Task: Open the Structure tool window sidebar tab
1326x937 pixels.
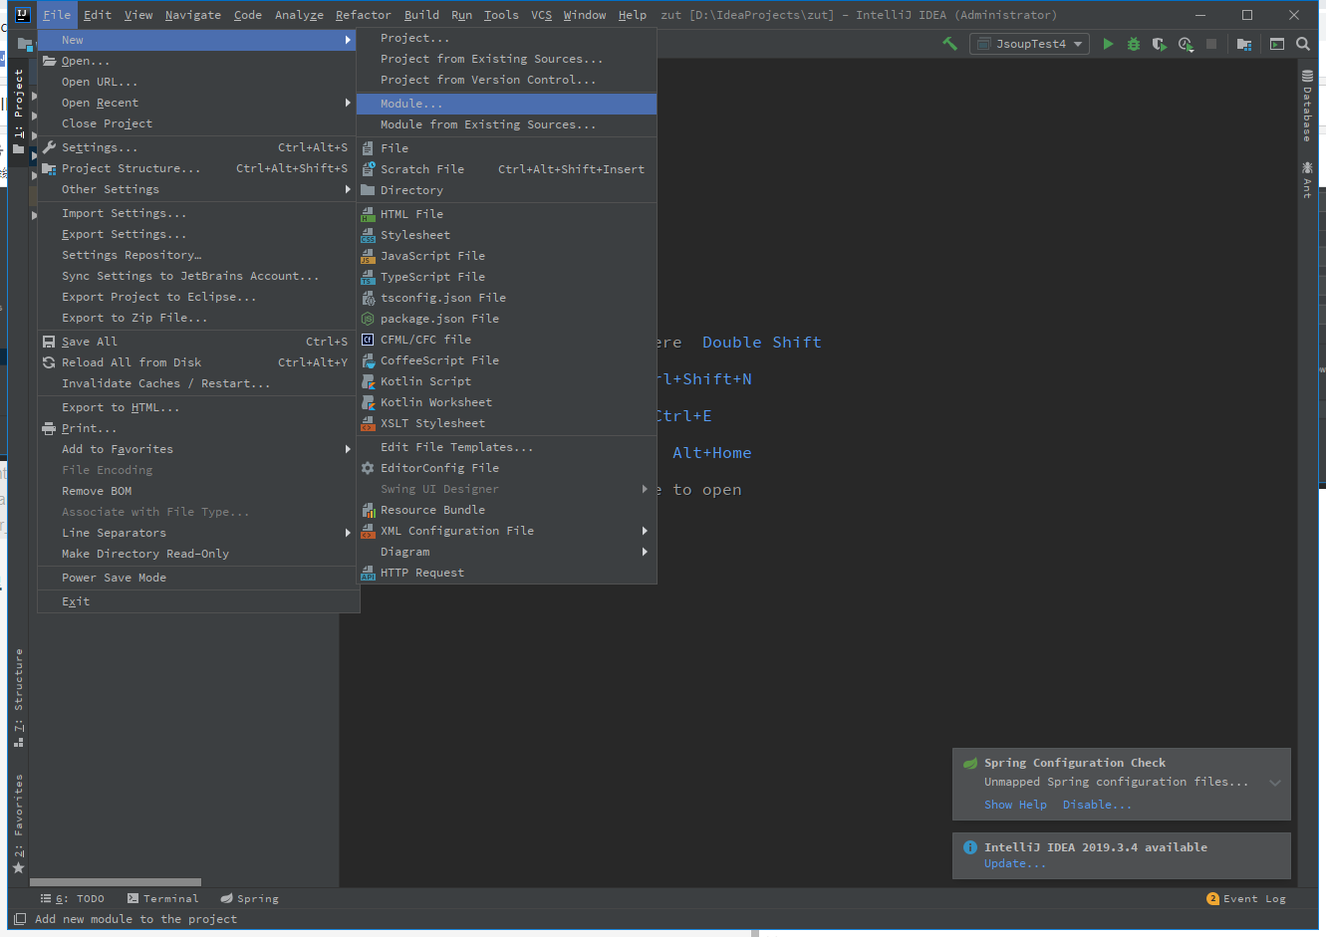Action: click(x=18, y=697)
